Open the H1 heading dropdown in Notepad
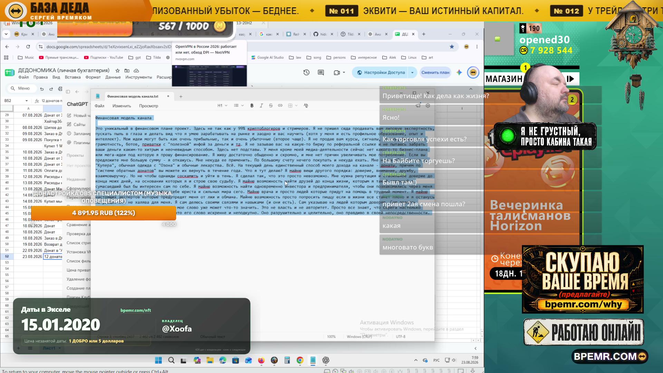The height and width of the screenshot is (373, 663). click(x=222, y=106)
